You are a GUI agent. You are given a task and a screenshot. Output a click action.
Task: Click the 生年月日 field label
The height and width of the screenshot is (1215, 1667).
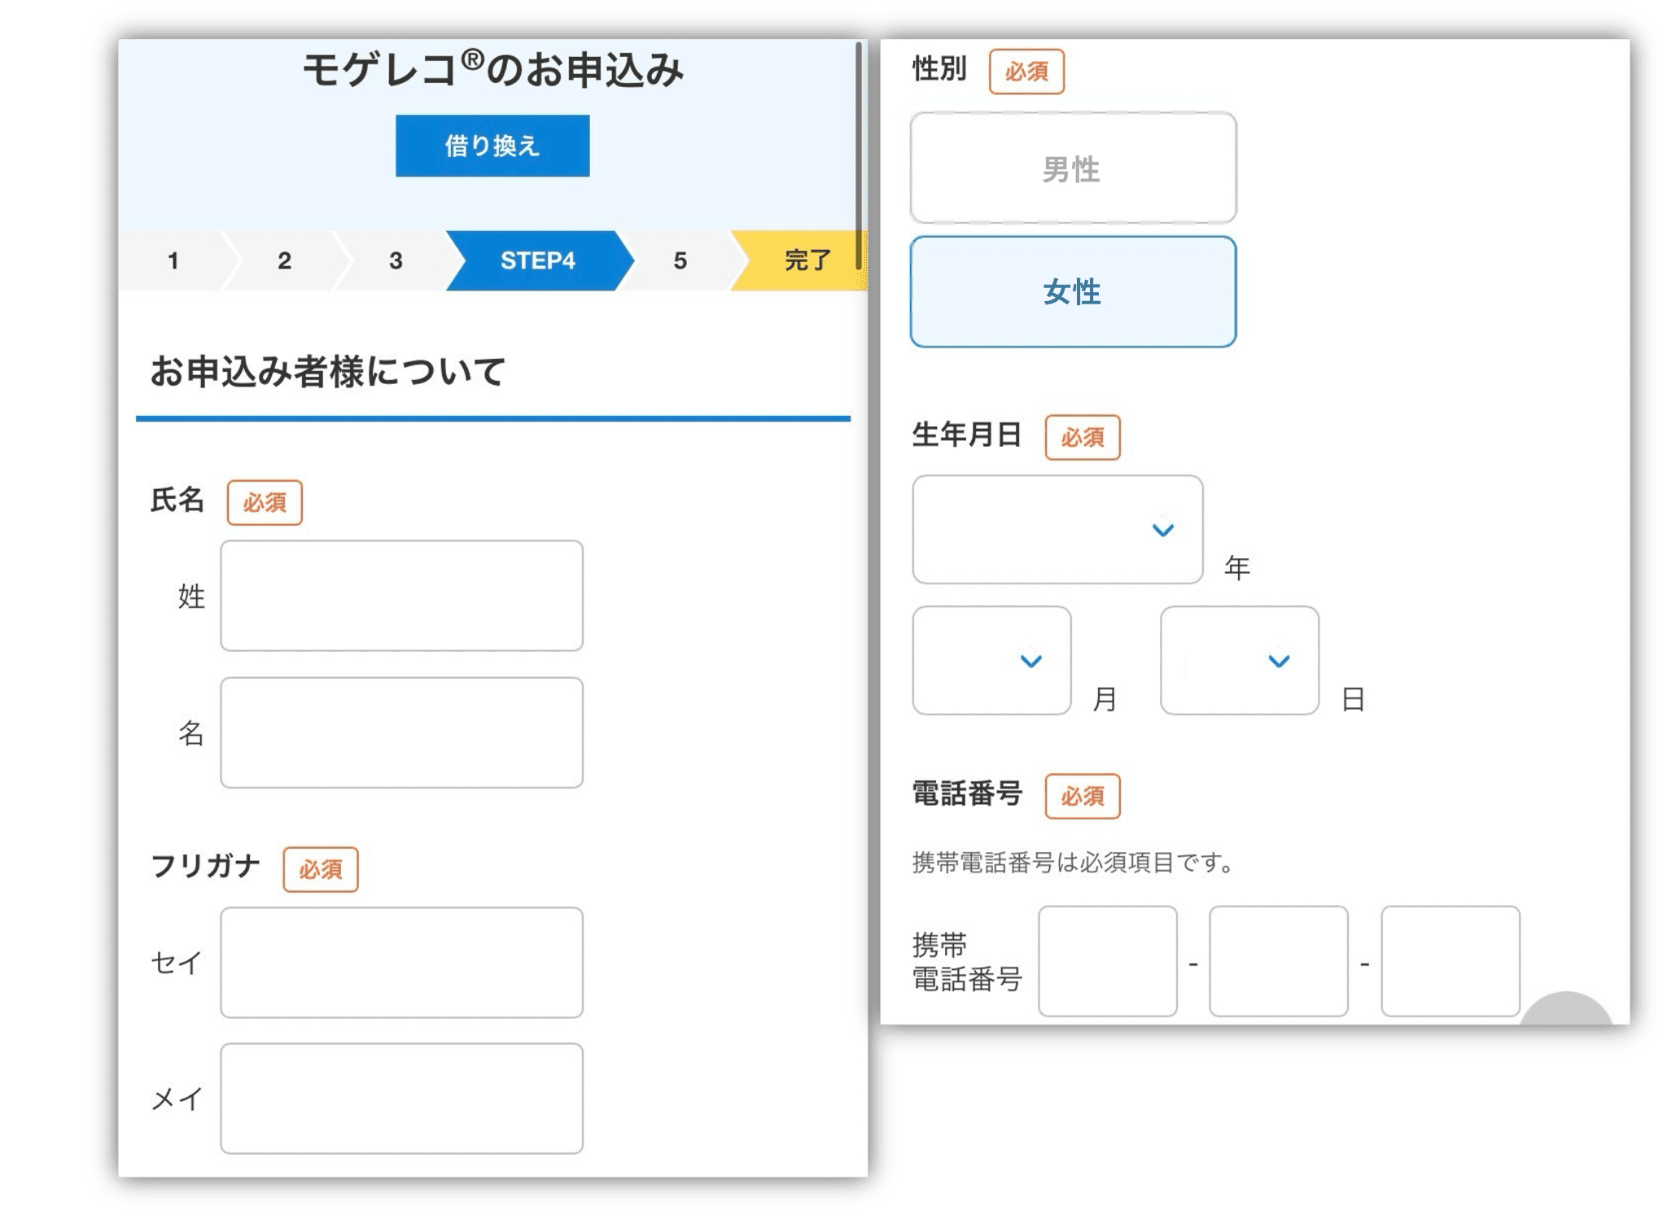967,435
